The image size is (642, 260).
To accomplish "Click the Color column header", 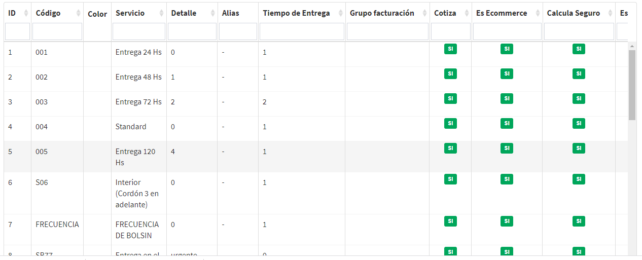I will [97, 14].
